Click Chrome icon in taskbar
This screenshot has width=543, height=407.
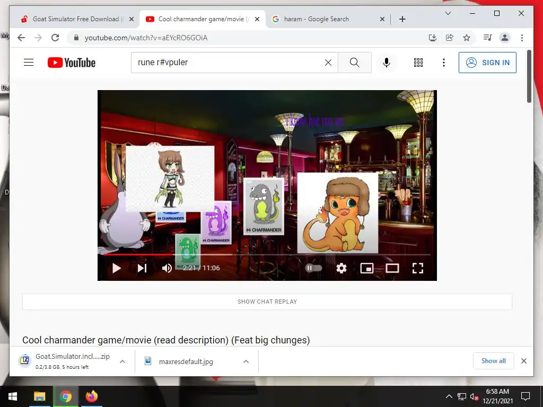(x=65, y=396)
